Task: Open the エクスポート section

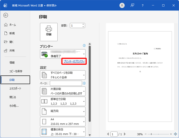Action: point(15,88)
